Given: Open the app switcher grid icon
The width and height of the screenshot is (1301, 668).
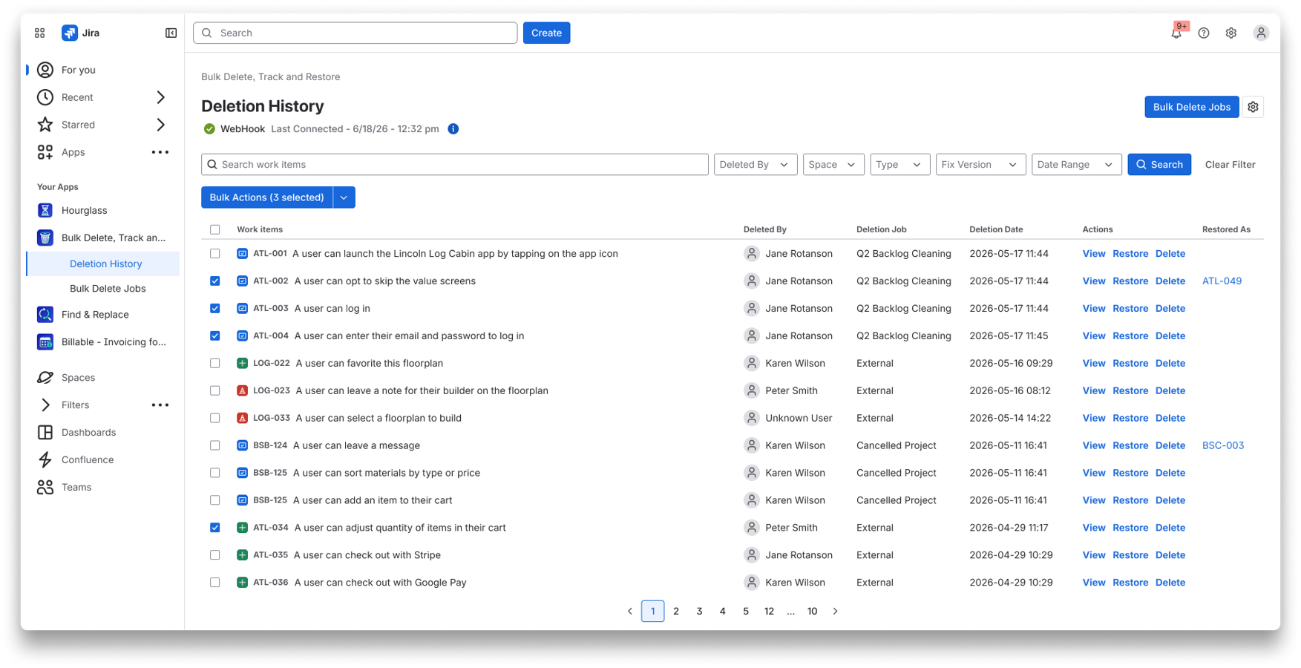Looking at the screenshot, I should point(40,33).
